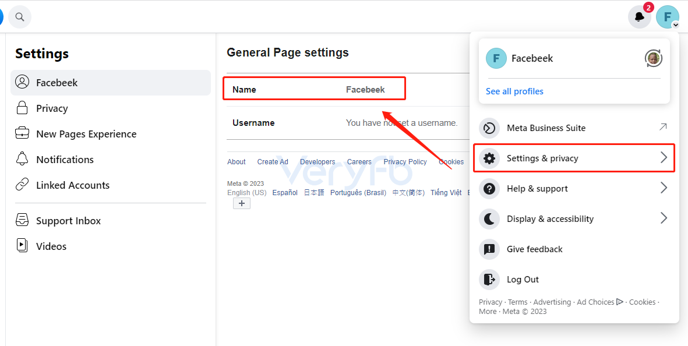Screen dimensions: 688x346
Task: Click the Ad Choices triangle icon in footer
Action: [x=620, y=302]
